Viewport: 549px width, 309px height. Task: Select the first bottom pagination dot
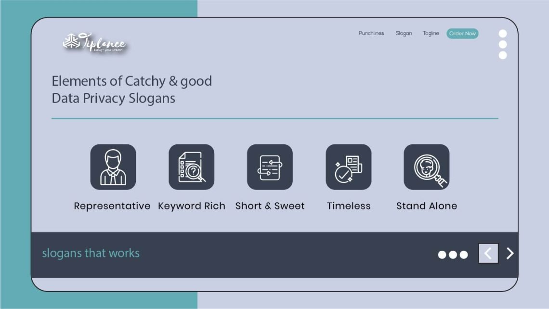pos(442,255)
